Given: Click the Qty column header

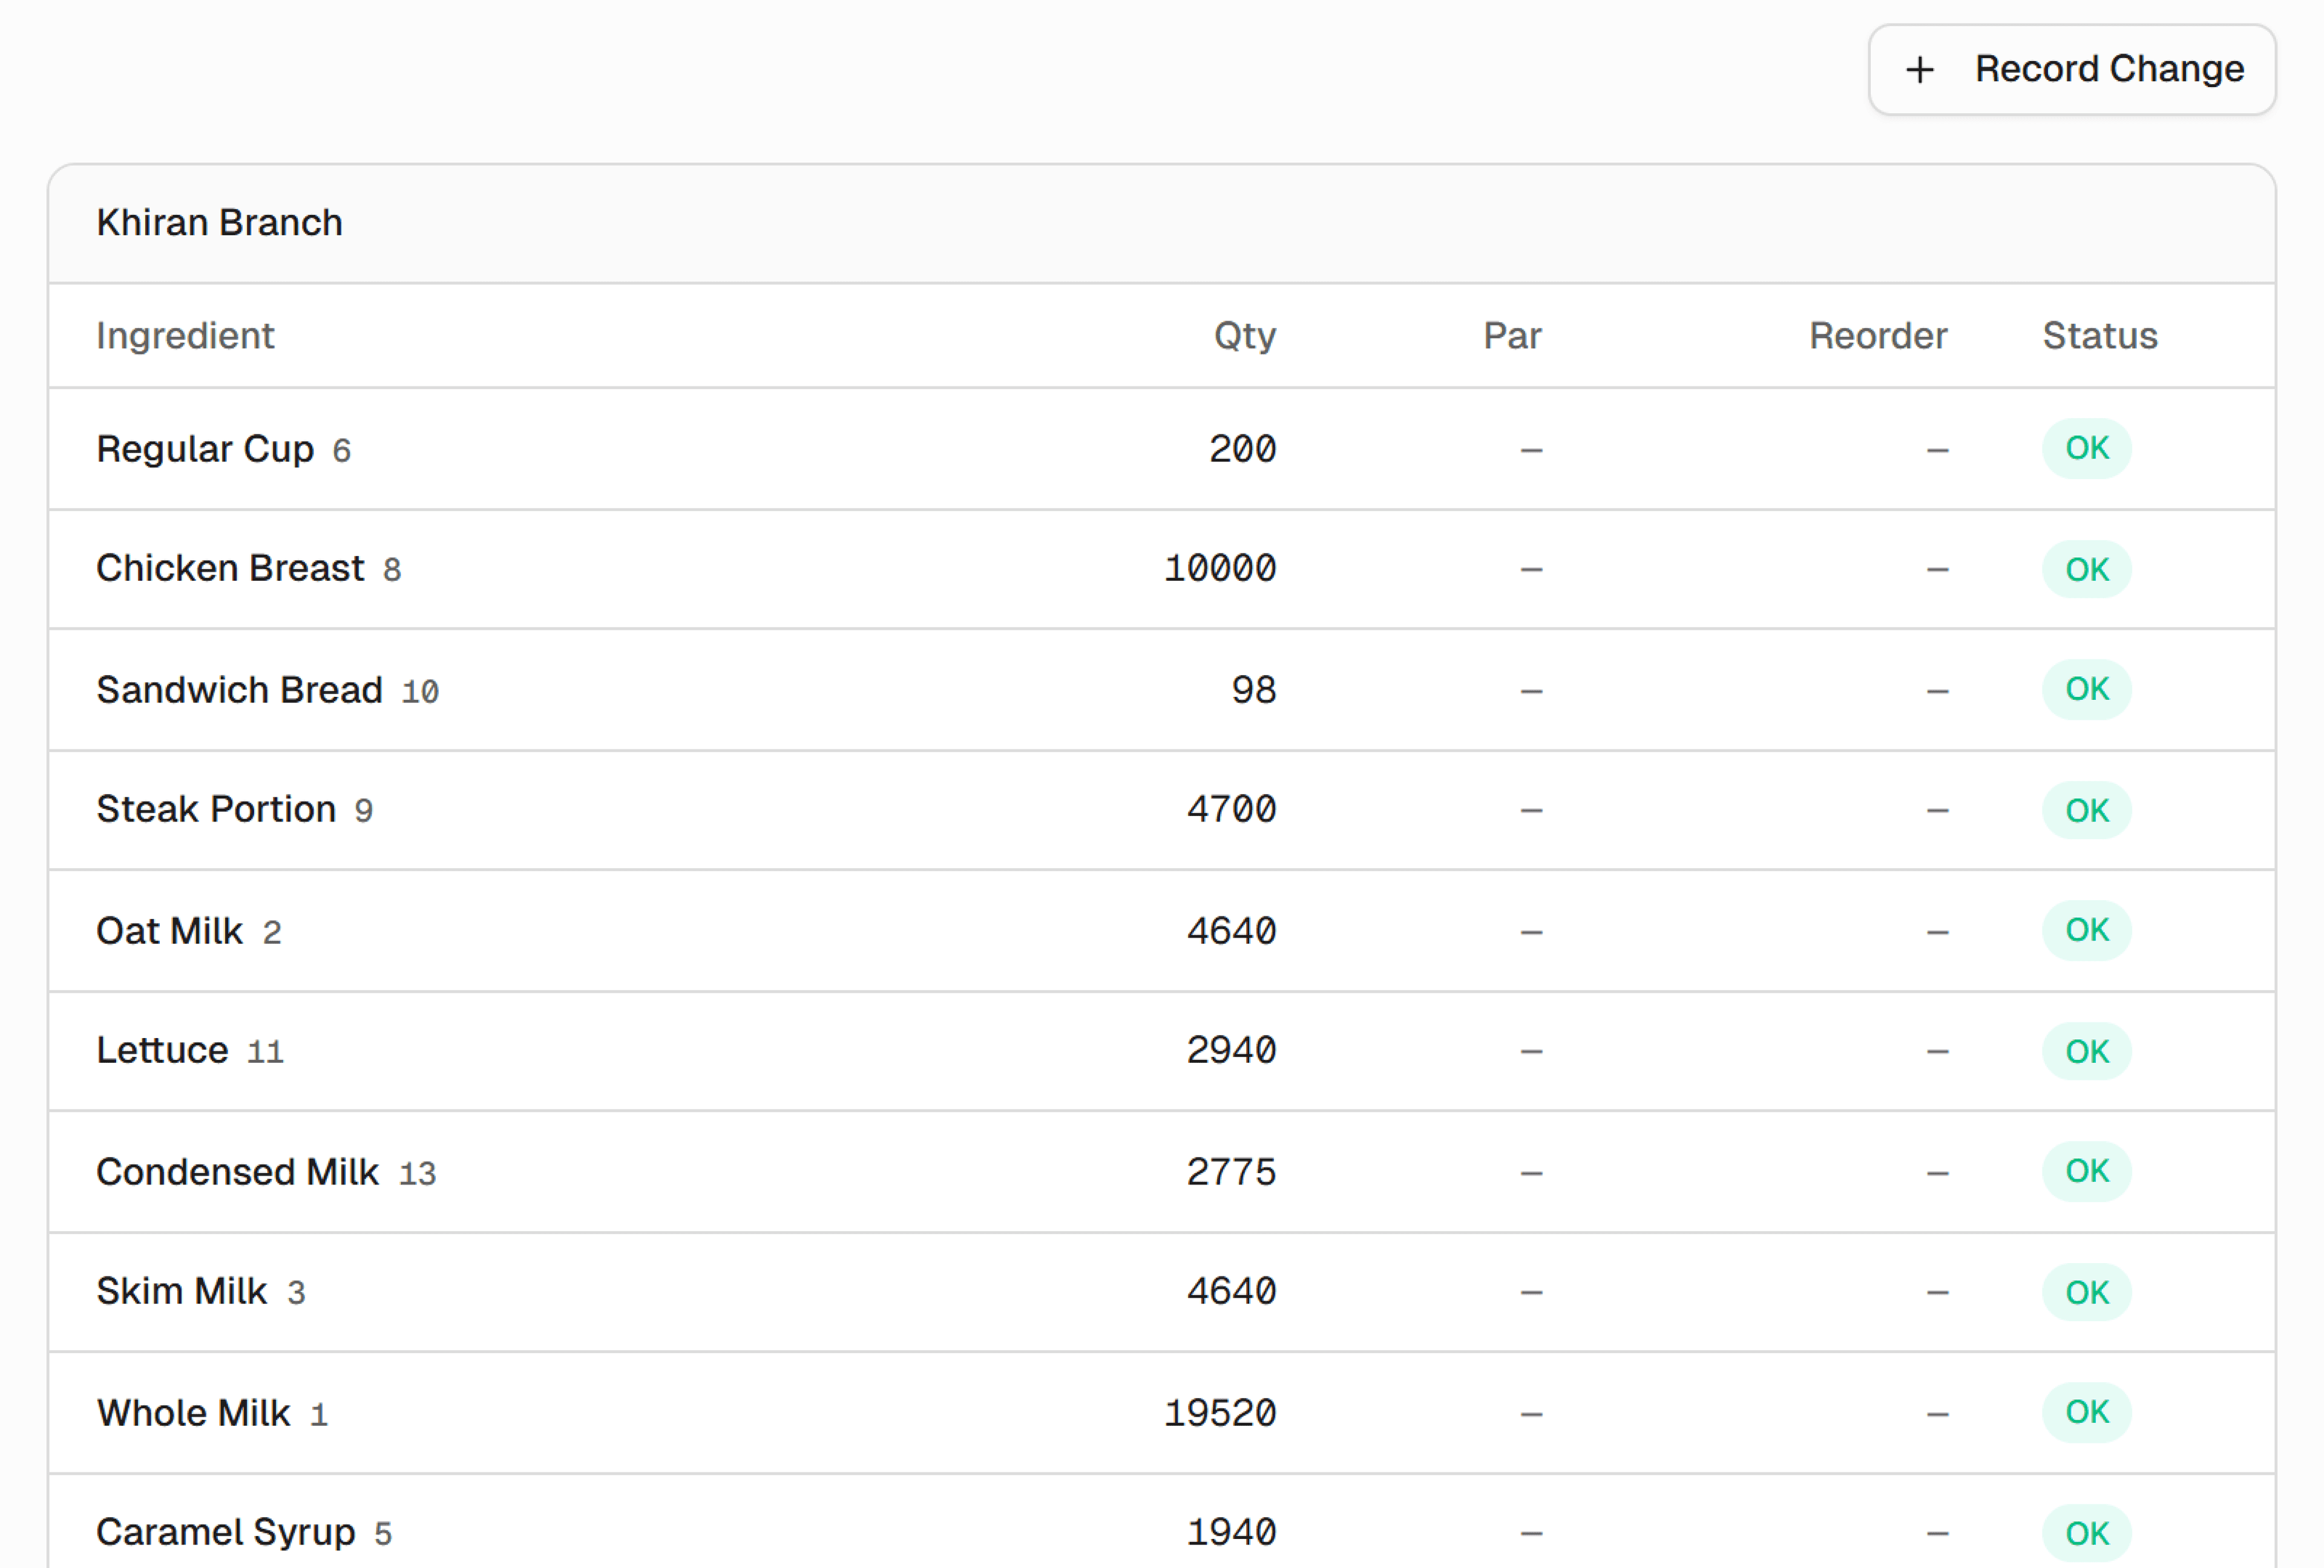Looking at the screenshot, I should coord(1244,336).
